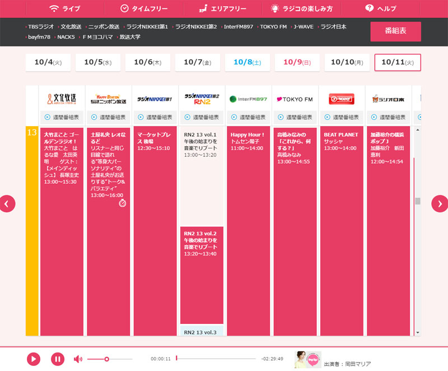Open ラジオNIKKEI第2 station link
This screenshot has height=371, width=448.
click(195, 27)
